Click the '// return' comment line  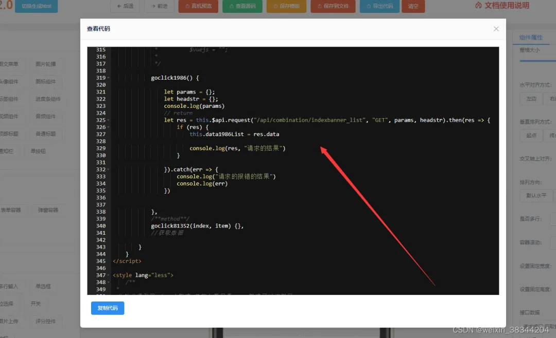click(178, 113)
